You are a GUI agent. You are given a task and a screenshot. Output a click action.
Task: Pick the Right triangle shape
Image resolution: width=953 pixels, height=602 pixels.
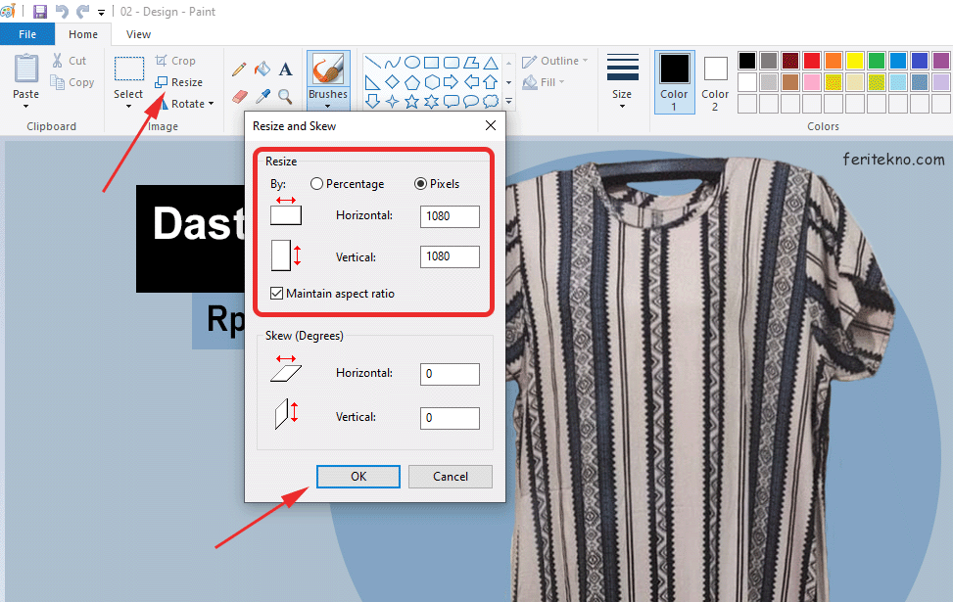pos(373,82)
